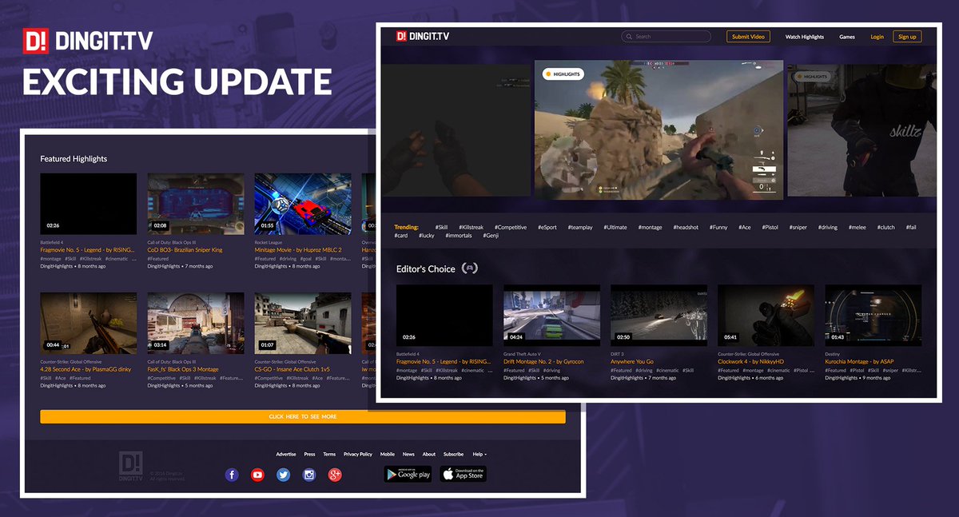Click the Highlights badge on center carousel video

[563, 74]
